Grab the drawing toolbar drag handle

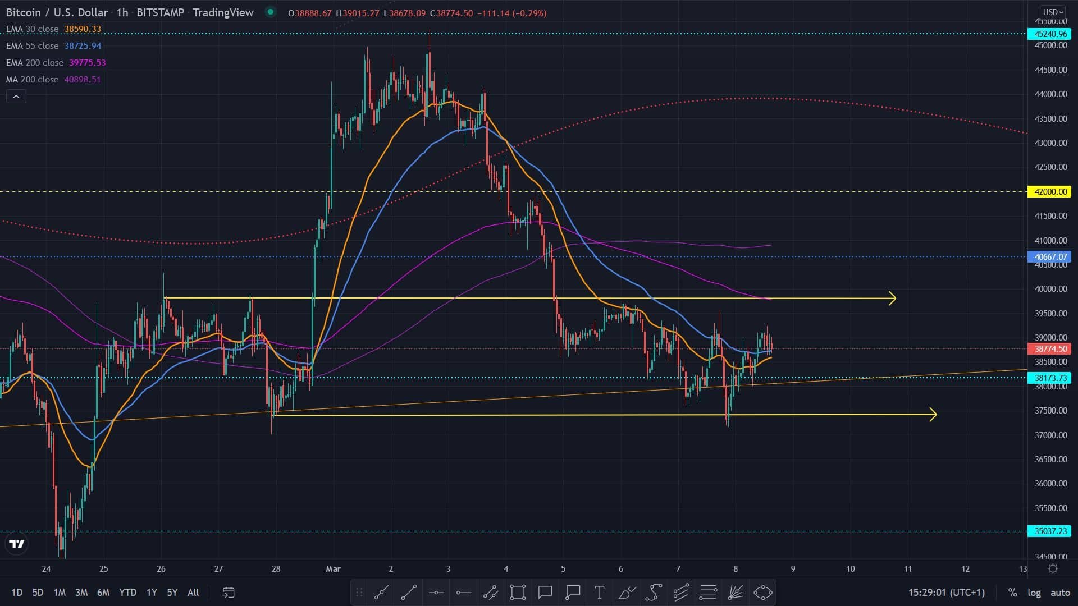tap(359, 592)
